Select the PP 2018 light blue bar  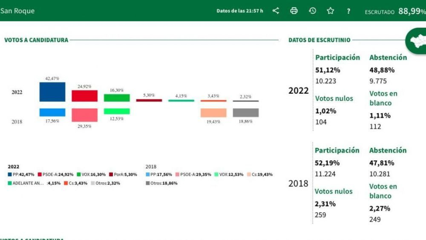tap(52, 112)
